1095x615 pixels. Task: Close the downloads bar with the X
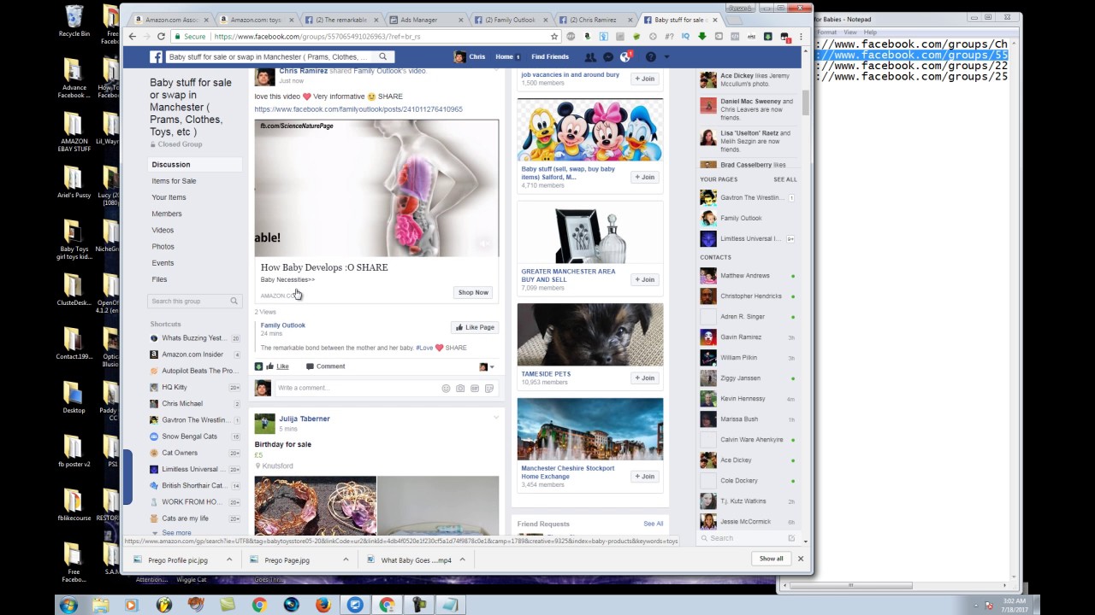[x=801, y=559]
